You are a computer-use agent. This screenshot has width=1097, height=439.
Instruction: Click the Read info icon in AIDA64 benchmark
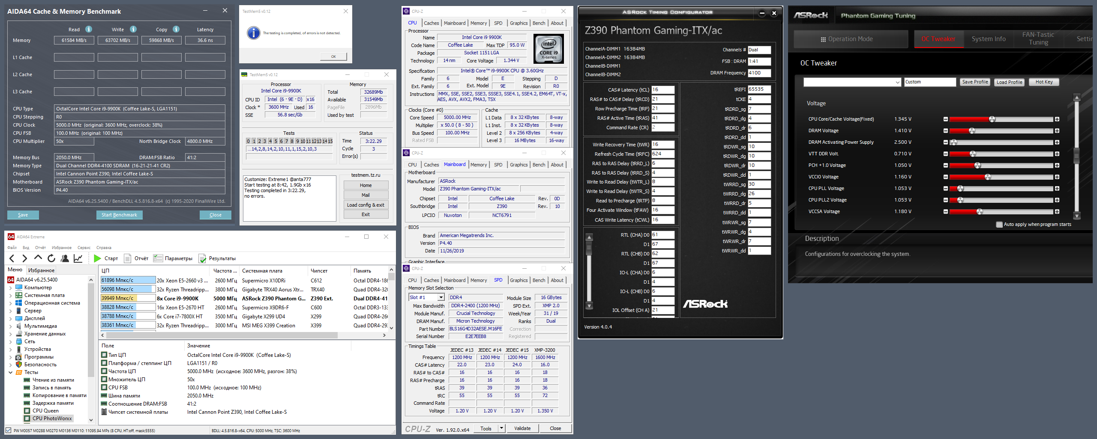click(89, 29)
